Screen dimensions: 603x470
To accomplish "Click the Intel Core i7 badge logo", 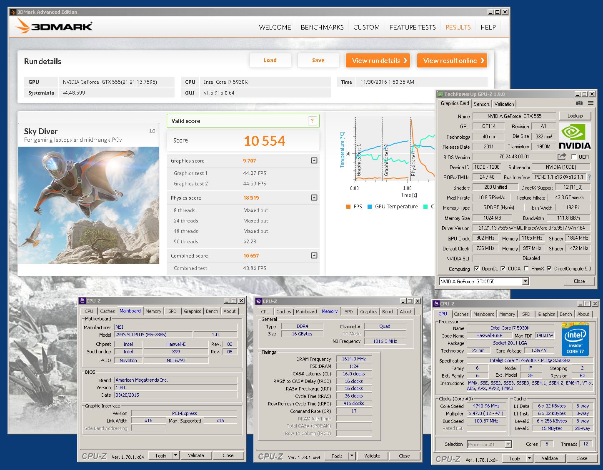I will pyautogui.click(x=575, y=339).
